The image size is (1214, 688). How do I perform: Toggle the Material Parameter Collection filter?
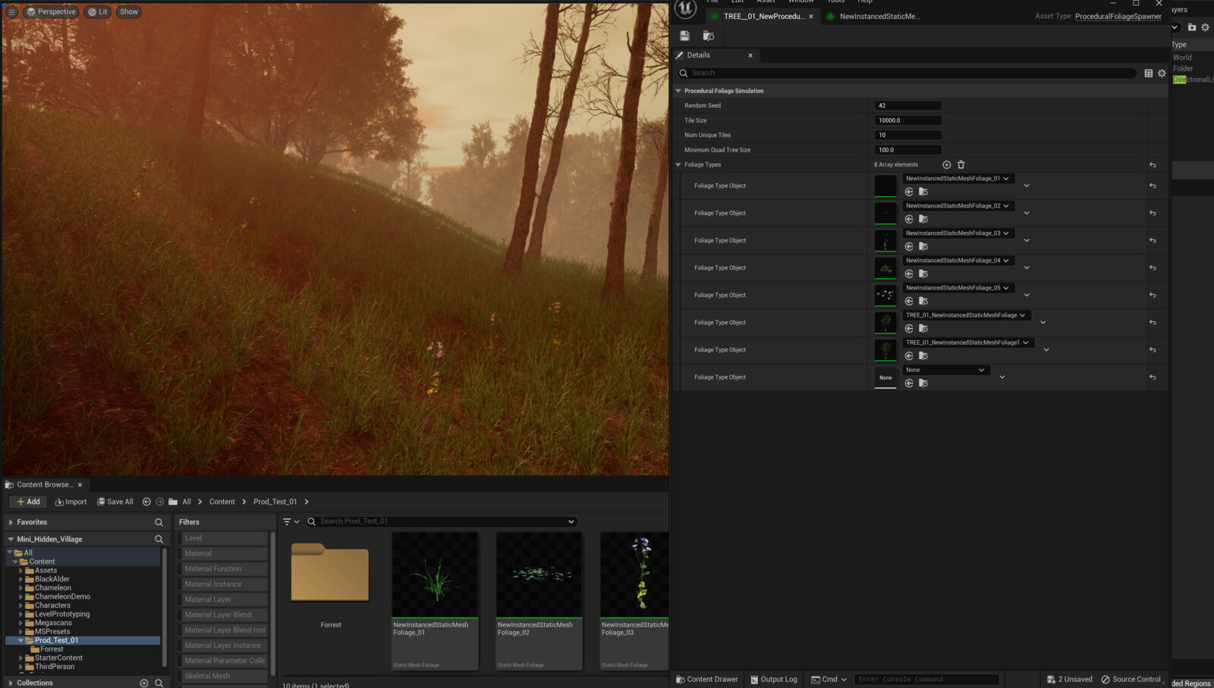pyautogui.click(x=223, y=661)
